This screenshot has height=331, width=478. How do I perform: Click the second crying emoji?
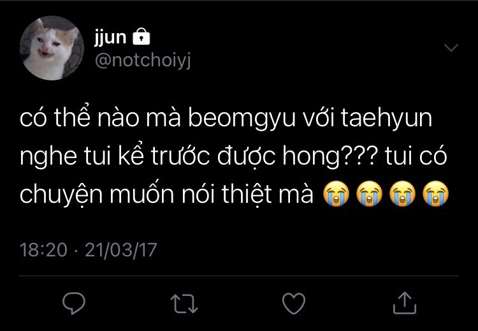pyautogui.click(x=370, y=193)
